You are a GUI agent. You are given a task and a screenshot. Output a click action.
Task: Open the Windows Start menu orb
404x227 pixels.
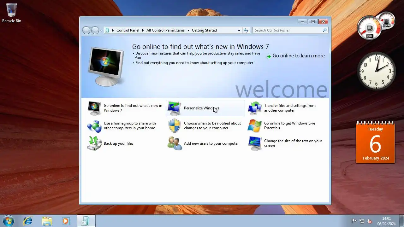pos(8,221)
